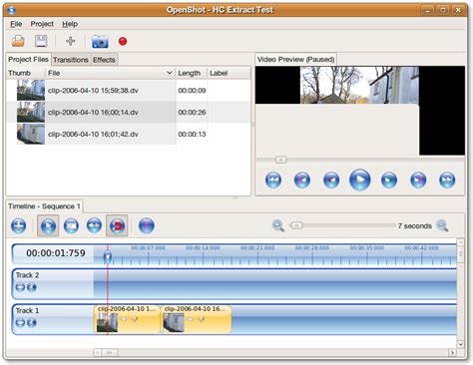Viewport: 473px width, 365px height.
Task: Add a new track with plus button
Action: click(18, 225)
